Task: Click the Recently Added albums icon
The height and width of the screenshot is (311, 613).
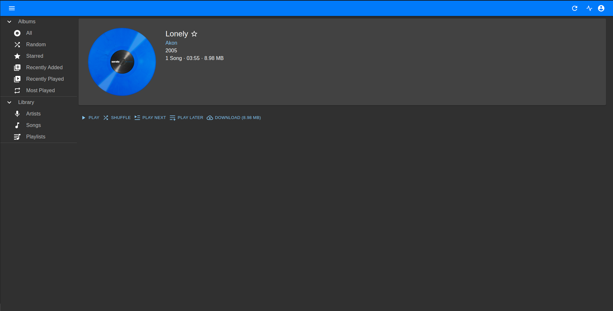Action: click(x=17, y=67)
